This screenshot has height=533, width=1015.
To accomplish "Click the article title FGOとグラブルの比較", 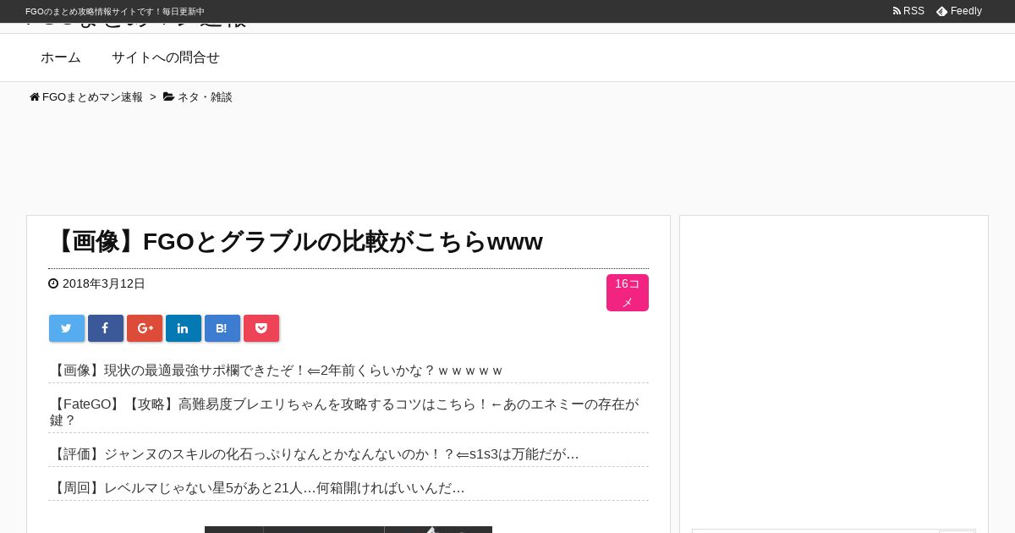I will (296, 242).
